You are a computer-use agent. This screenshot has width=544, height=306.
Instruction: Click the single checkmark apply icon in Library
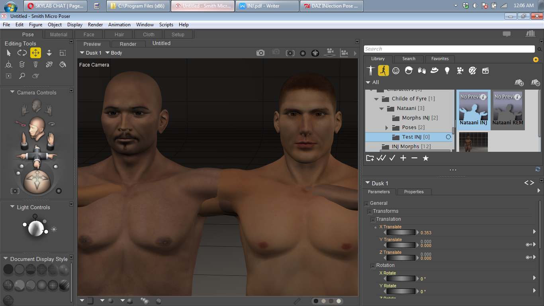coord(392,158)
